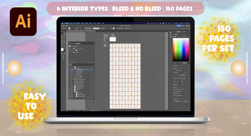Switch to the Transparency tab
The height and width of the screenshot is (136, 251).
[184, 32]
